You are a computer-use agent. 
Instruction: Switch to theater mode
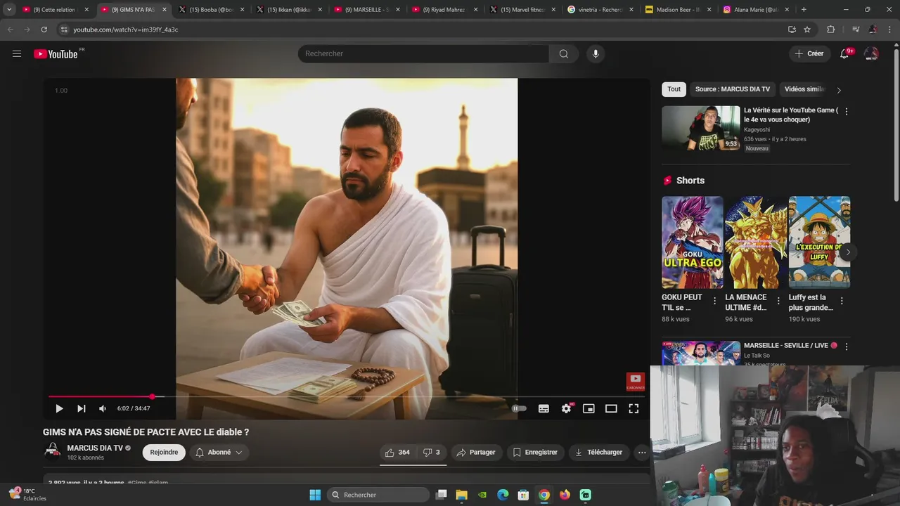click(x=611, y=408)
